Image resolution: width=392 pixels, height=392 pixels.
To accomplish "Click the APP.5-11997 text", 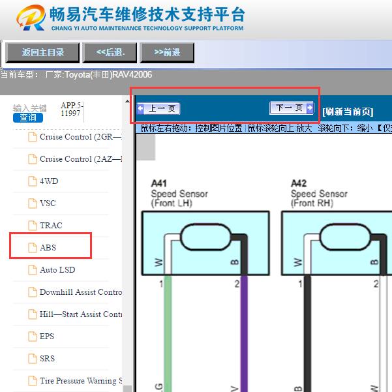I will coord(72,109).
